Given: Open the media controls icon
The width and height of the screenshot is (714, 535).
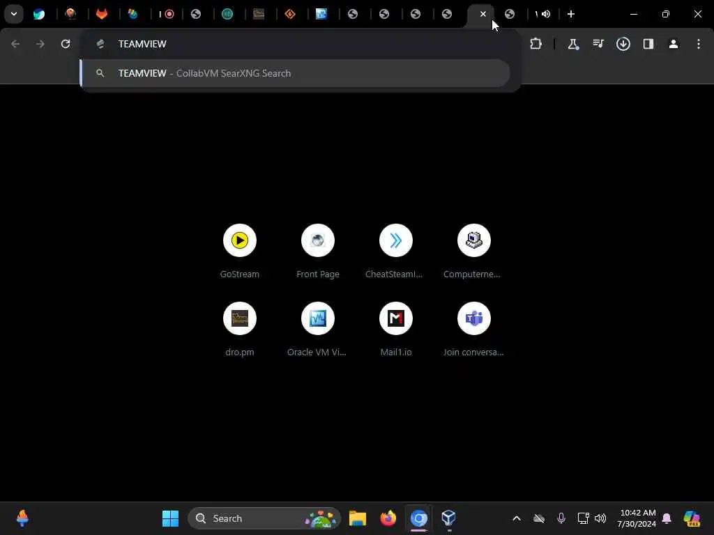Looking at the screenshot, I should click(x=598, y=44).
